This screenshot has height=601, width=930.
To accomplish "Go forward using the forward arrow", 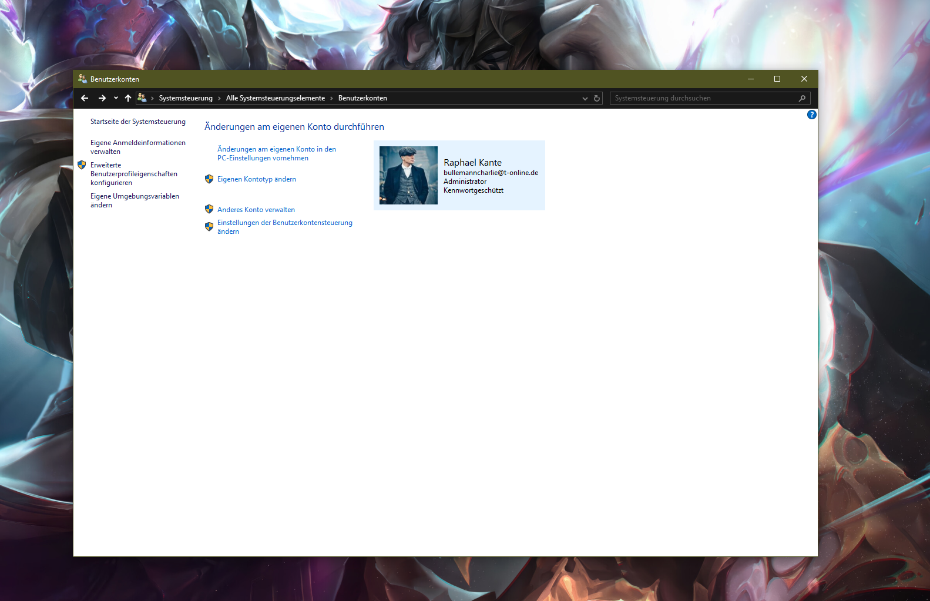I will pos(102,98).
